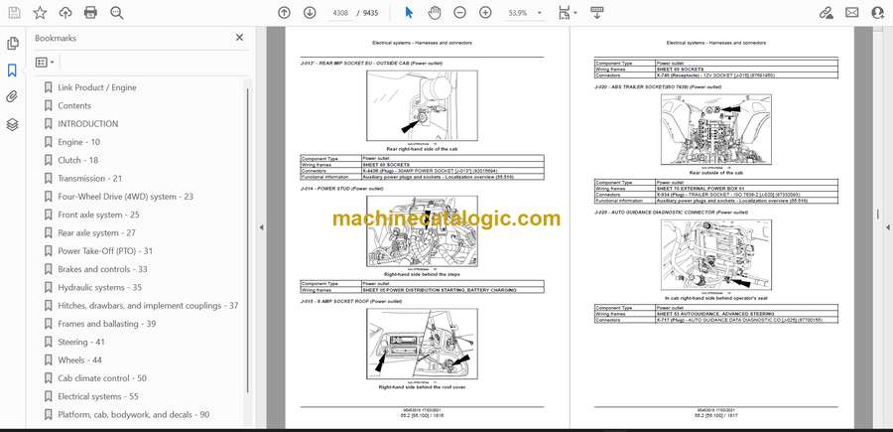Select Brakes and controls - 33 bookmark
This screenshot has width=893, height=432.
pos(102,269)
